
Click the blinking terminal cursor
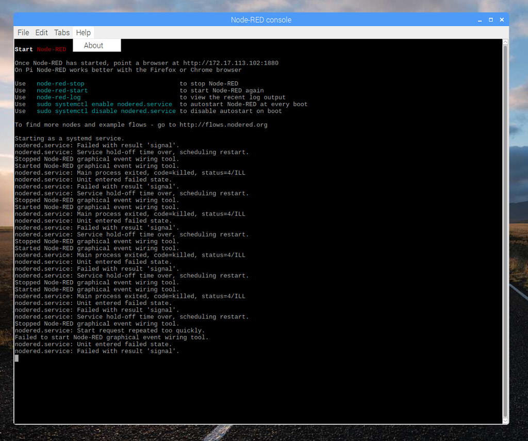pyautogui.click(x=16, y=358)
